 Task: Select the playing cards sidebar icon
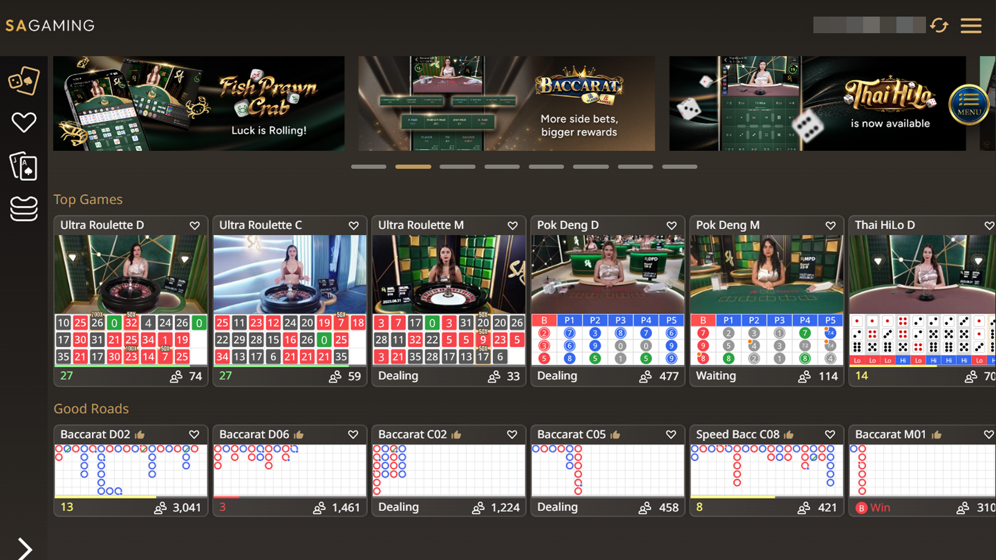pyautogui.click(x=23, y=166)
